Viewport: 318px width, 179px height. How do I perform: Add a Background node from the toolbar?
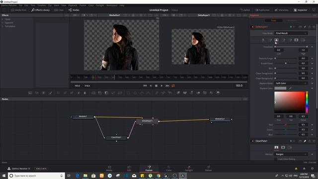click(x=30, y=93)
